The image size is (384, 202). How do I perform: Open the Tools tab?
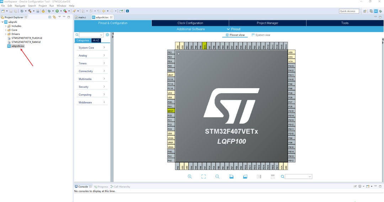tap(345, 23)
